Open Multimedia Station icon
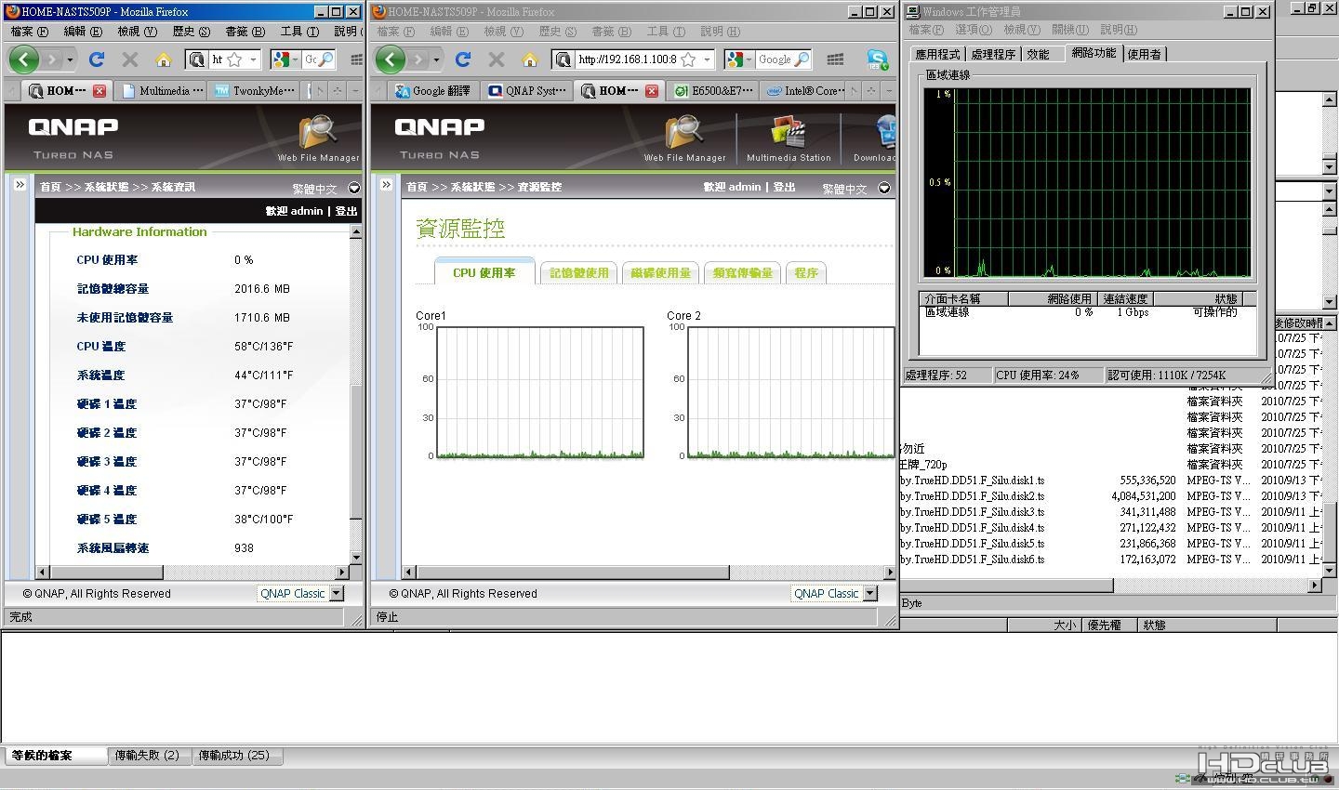 pos(789,138)
